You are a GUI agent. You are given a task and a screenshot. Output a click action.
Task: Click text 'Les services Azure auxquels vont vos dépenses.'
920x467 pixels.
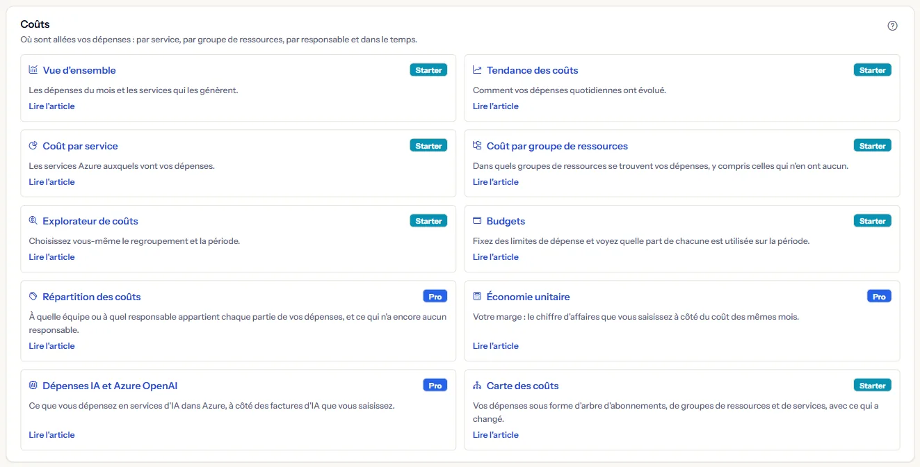(x=122, y=166)
